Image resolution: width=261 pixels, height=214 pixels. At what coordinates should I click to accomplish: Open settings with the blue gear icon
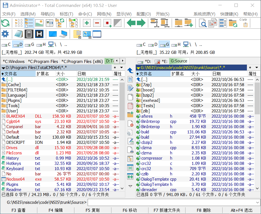coord(5,34)
